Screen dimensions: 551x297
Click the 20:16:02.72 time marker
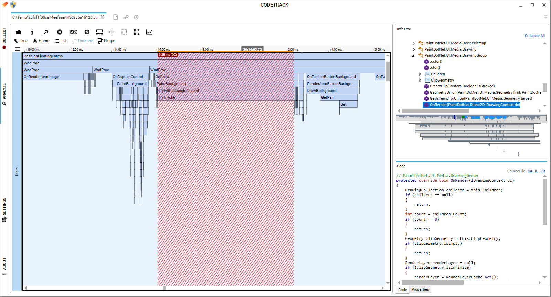coord(252,49)
